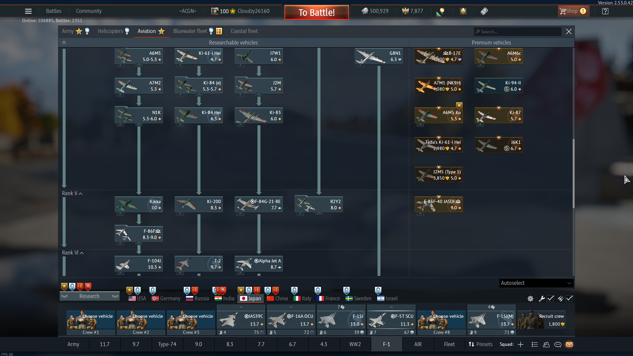The width and height of the screenshot is (633, 356).
Task: Switch to Helicopters tab
Action: (x=110, y=31)
